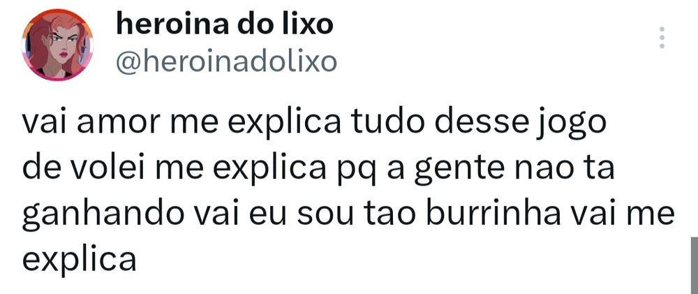Open the three-dot more options menu

[662, 38]
